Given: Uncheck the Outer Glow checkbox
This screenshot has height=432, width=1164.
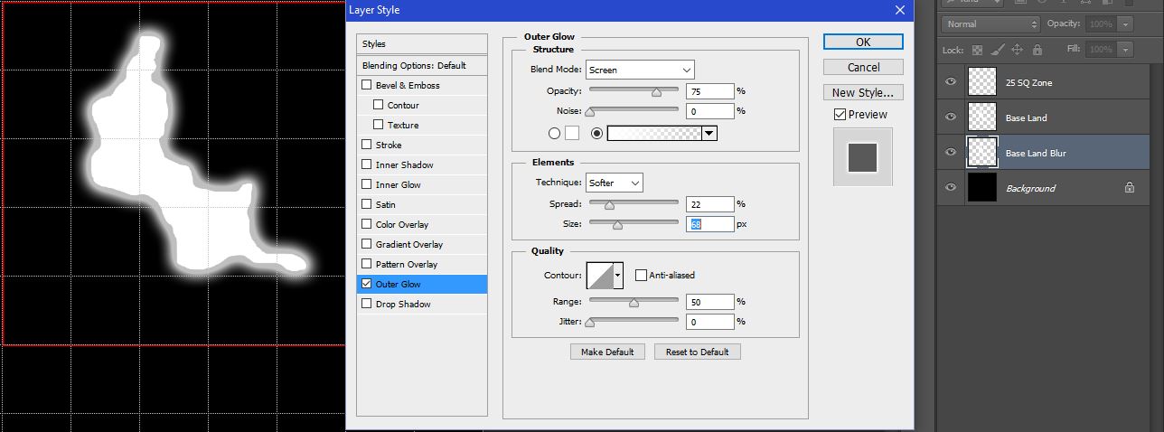Looking at the screenshot, I should (367, 284).
